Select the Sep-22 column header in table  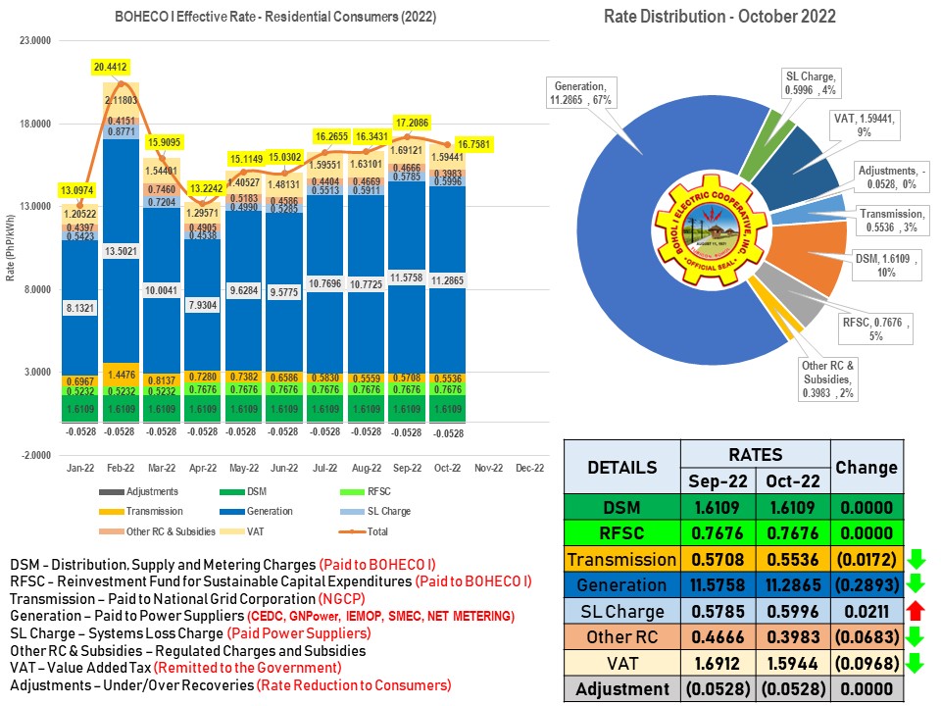click(x=718, y=483)
